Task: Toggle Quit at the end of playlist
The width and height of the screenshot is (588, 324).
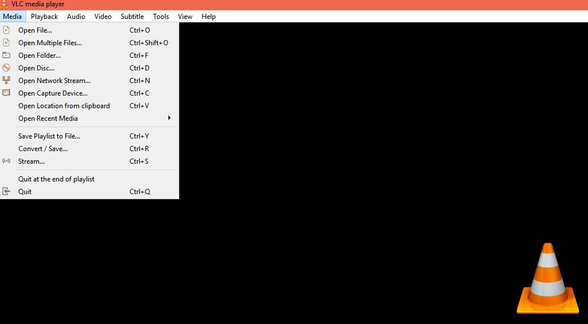Action: click(89, 179)
